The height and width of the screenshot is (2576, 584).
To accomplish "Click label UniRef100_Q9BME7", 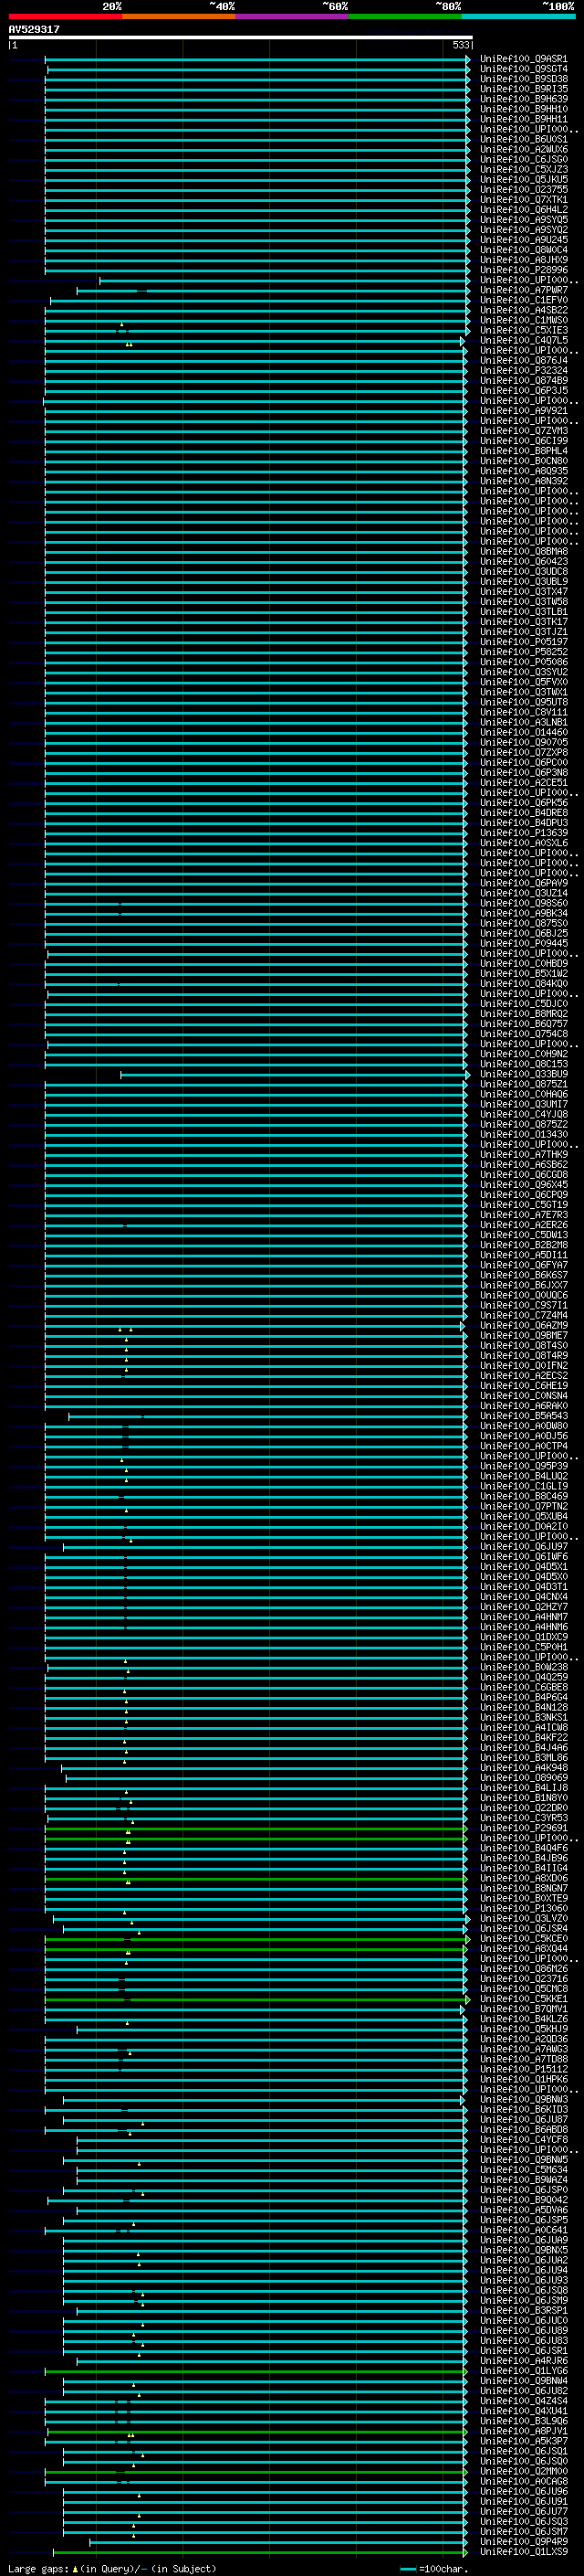I will (x=523, y=1335).
